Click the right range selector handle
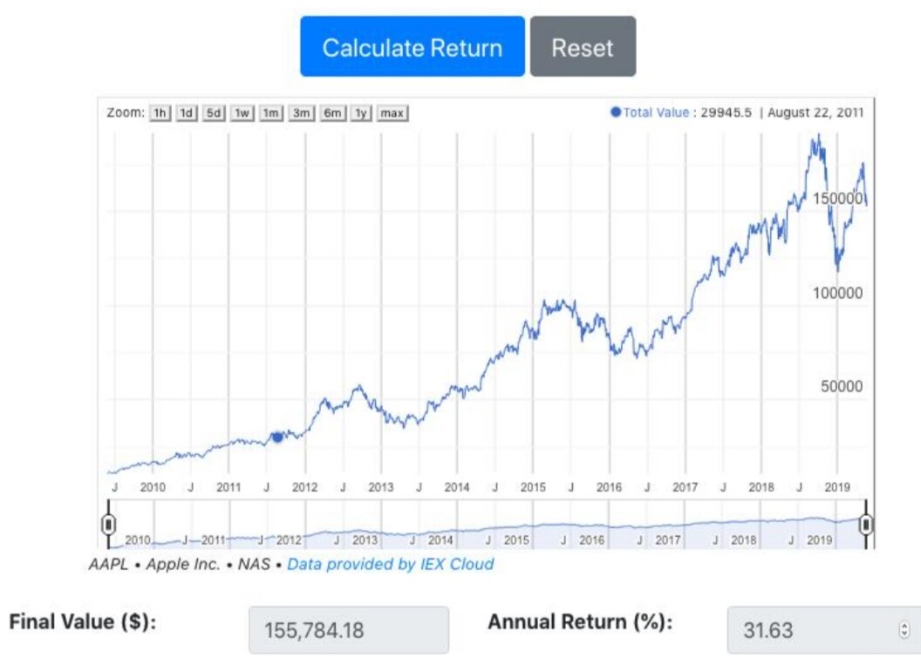The height and width of the screenshot is (672, 921). [x=866, y=524]
